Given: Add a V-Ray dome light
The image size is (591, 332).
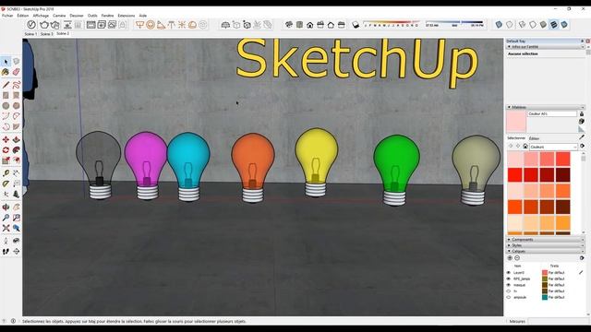Looking at the screenshot, I should (193, 25).
